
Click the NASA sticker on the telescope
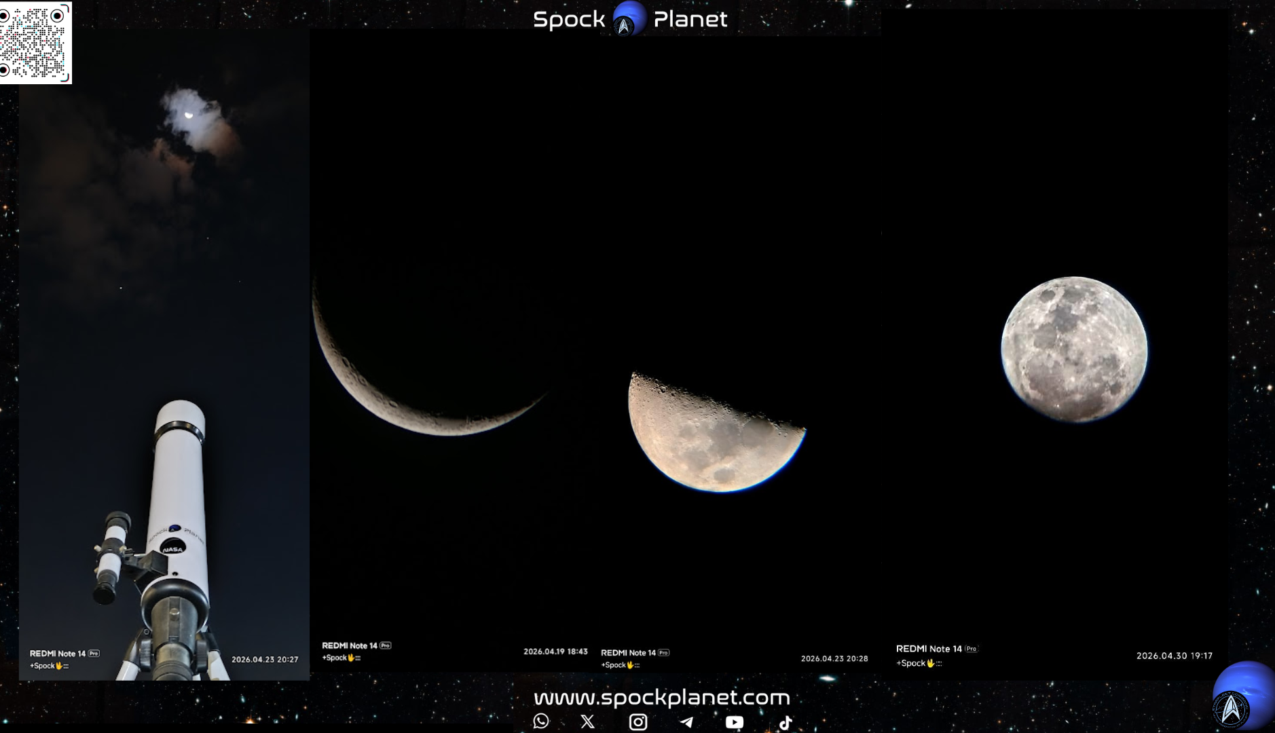pos(173,547)
